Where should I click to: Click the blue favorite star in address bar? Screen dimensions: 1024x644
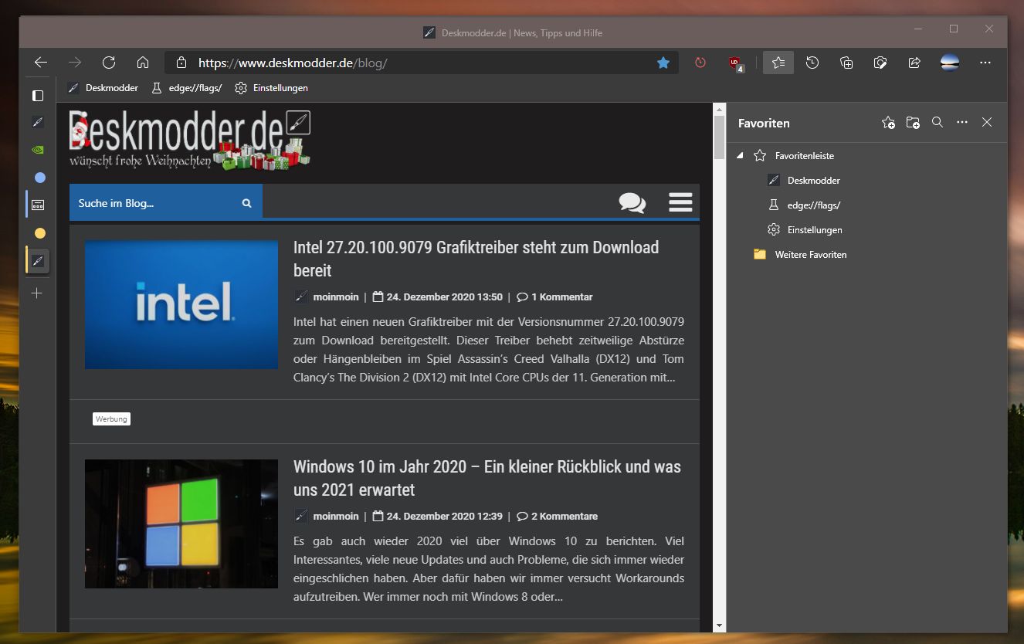(663, 63)
